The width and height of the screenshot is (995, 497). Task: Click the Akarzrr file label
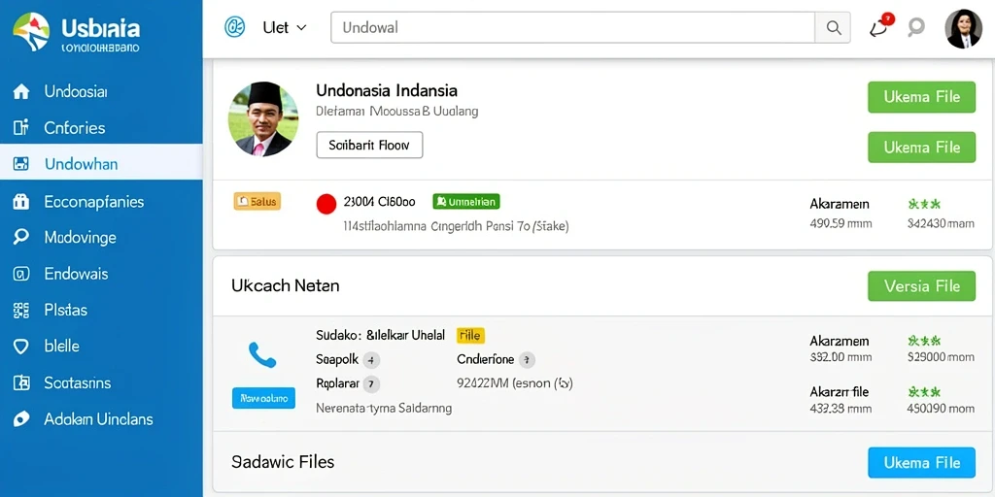(x=839, y=392)
